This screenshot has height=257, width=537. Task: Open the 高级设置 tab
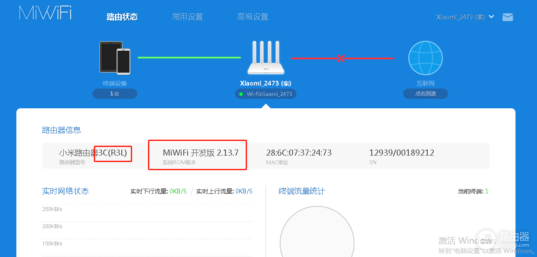tap(253, 17)
